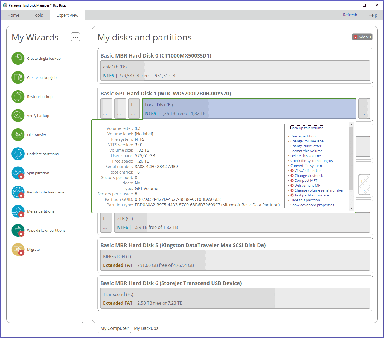Viewport: 384px width, 338px height.
Task: Click the Basic MBR Hard Disk 5 heading
Action: 183,245
